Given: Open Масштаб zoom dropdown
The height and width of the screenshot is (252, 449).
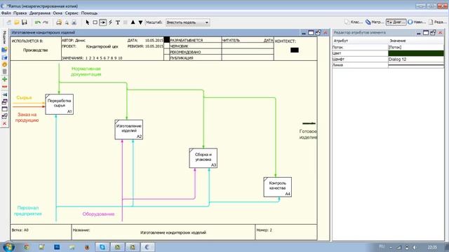Looking at the screenshot, I should pos(187,22).
